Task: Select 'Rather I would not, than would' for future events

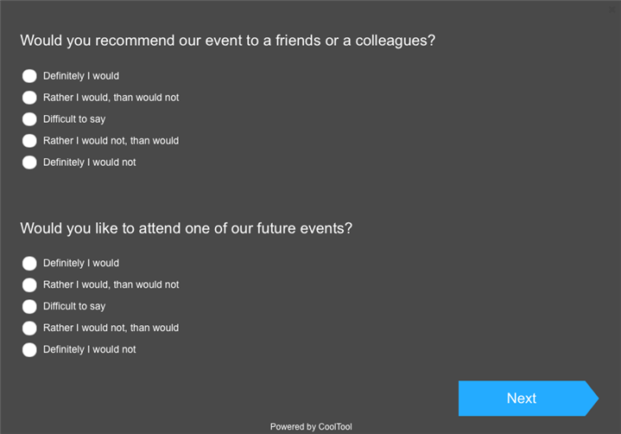Action: coord(29,328)
